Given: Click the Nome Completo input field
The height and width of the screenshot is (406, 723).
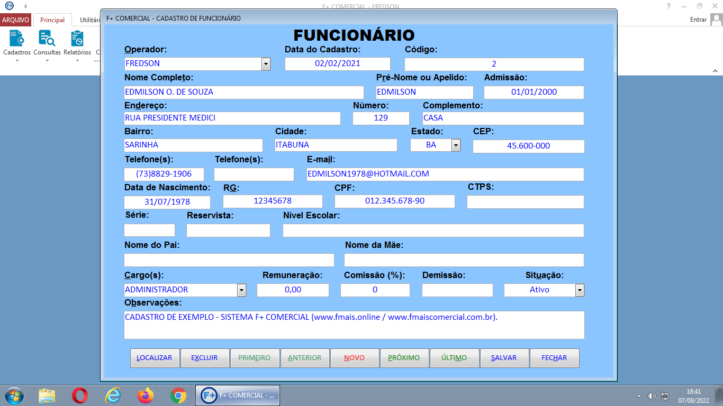Looking at the screenshot, I should (x=243, y=92).
